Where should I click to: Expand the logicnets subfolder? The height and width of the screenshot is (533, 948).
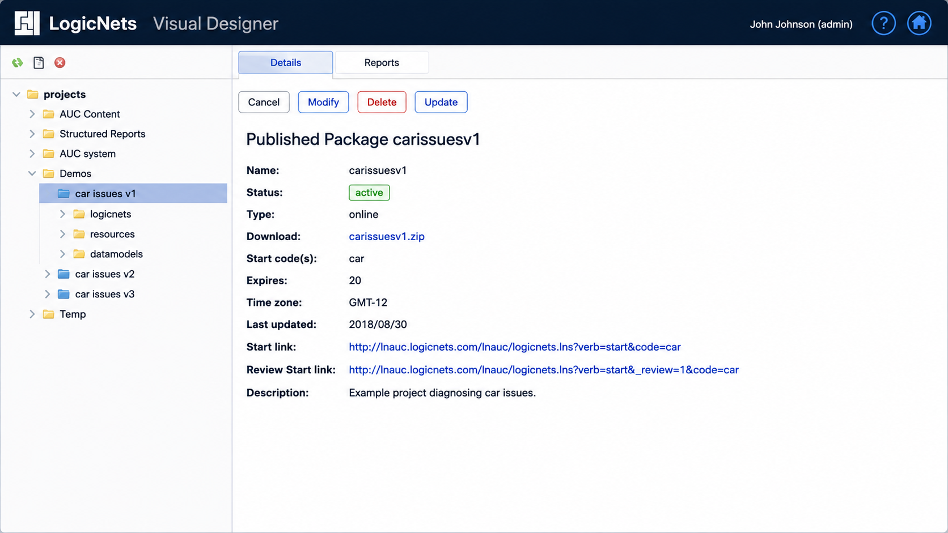pos(63,214)
